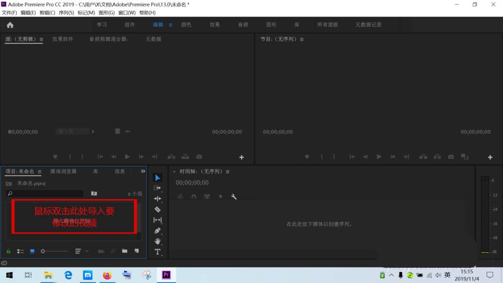
Task: Open timeline display settings wrench
Action: tap(234, 197)
